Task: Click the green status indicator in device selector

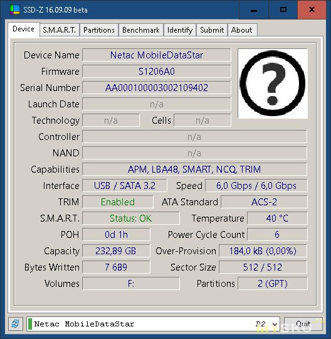Action: (x=30, y=324)
